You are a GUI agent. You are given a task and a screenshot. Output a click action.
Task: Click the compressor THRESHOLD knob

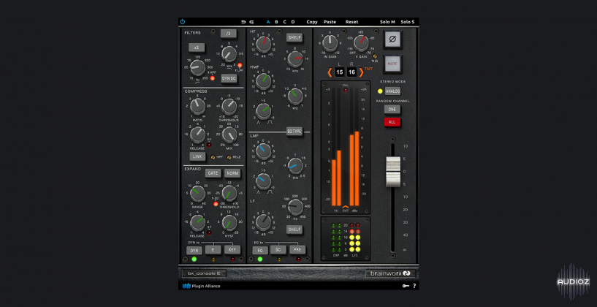229,106
